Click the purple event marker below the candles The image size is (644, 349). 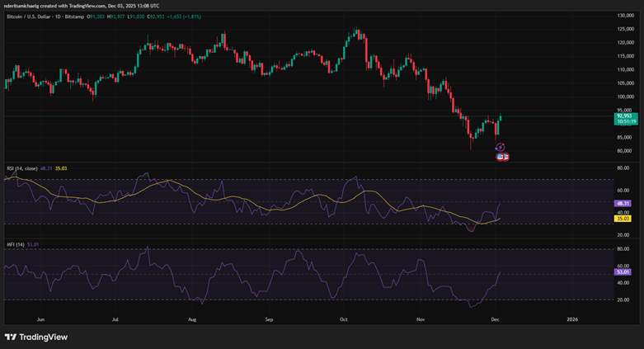coord(500,147)
